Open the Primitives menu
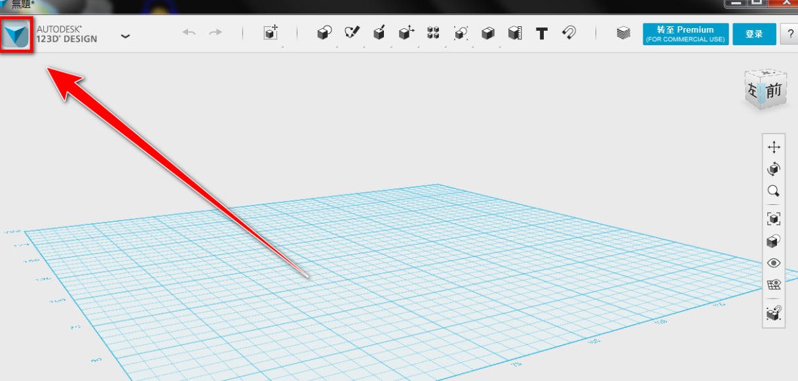Screen dimensions: 798x381 (324, 33)
